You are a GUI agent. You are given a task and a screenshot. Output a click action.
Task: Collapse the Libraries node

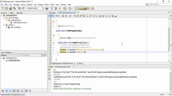pos(4,25)
